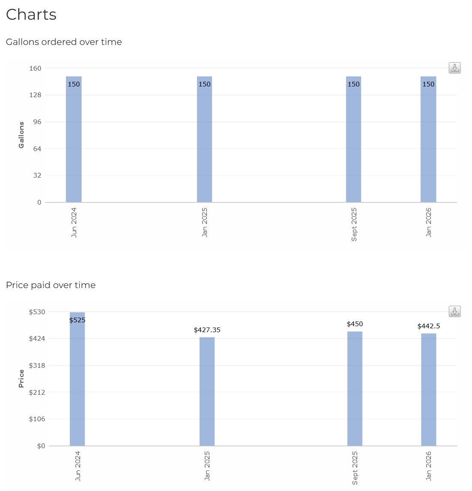Select the Jan 2026 bar in Gallons chart
The height and width of the screenshot is (491, 472).
tap(428, 137)
